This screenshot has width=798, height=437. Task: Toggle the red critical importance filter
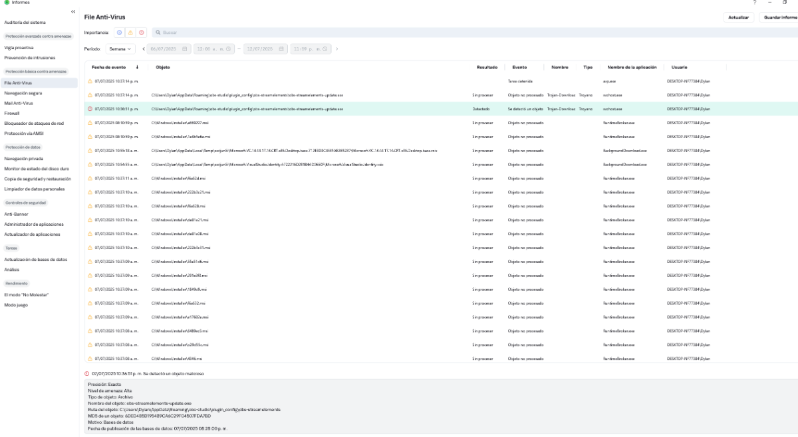click(142, 32)
